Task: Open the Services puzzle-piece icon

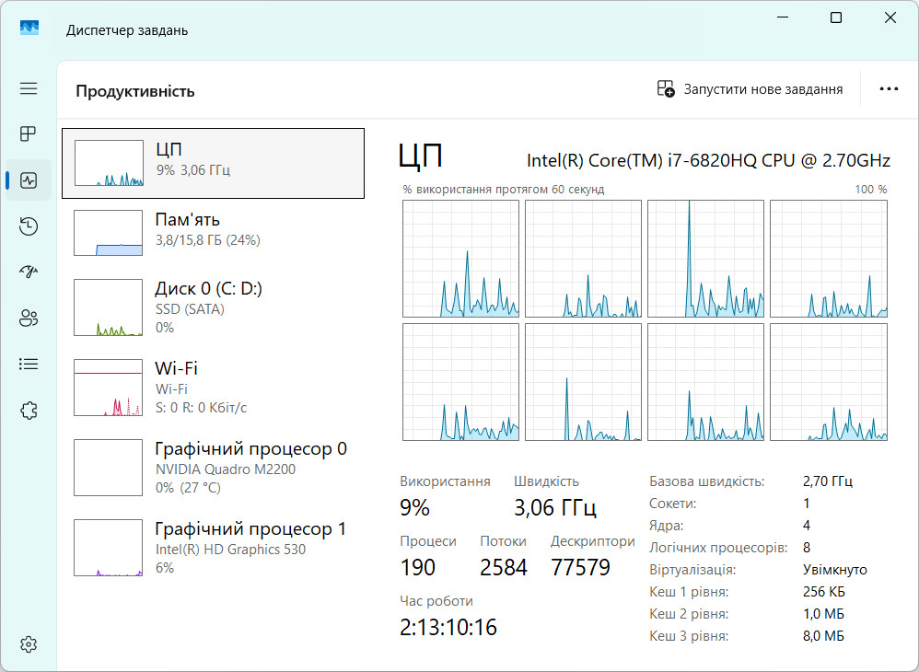Action: pos(29,411)
